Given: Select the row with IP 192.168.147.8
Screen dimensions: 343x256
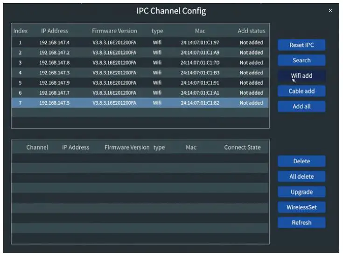Looking at the screenshot, I should click(x=140, y=63).
